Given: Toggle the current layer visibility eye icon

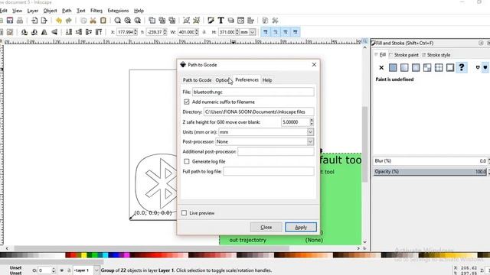Looking at the screenshot, I should click(x=61, y=270).
